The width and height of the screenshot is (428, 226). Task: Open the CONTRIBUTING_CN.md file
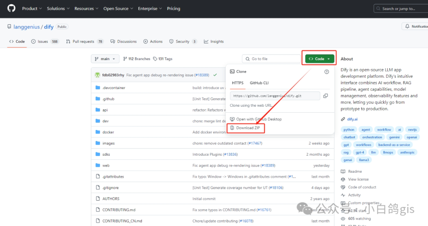coord(122,221)
